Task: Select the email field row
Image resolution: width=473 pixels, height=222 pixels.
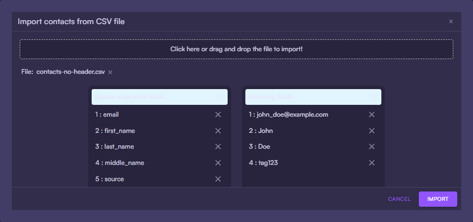Action: coord(148,115)
